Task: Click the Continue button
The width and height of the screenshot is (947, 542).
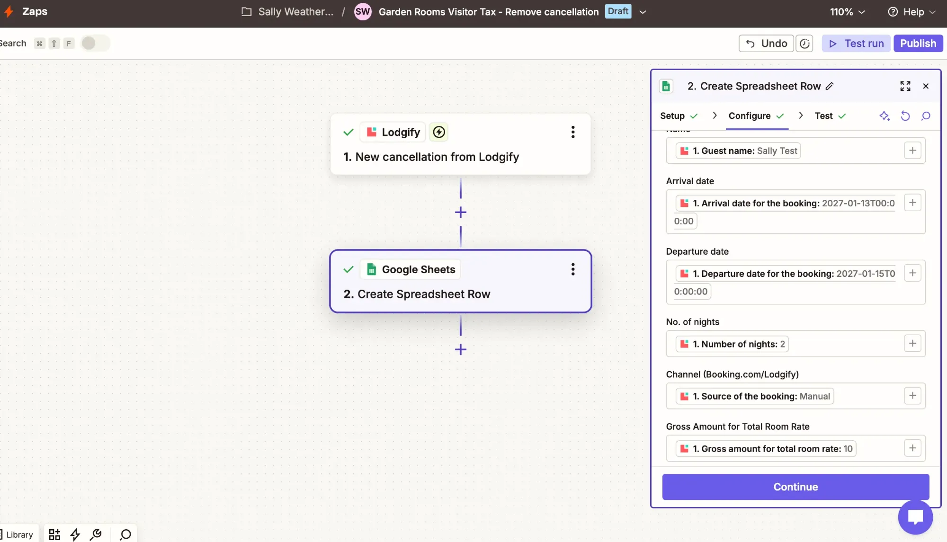Action: [x=795, y=487]
